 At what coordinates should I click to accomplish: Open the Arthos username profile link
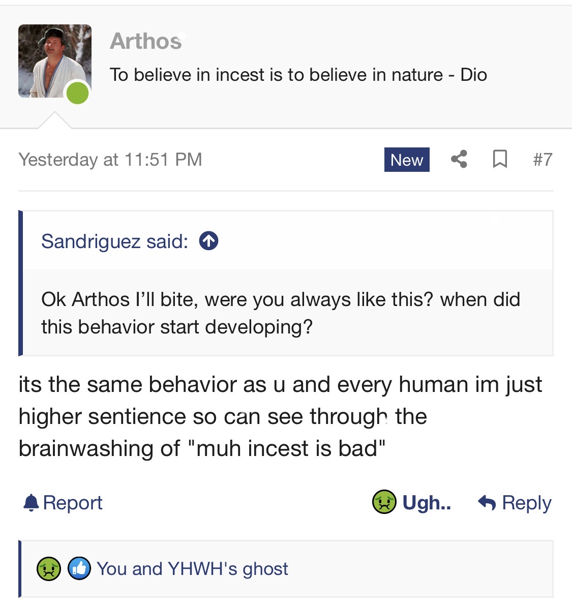click(145, 41)
